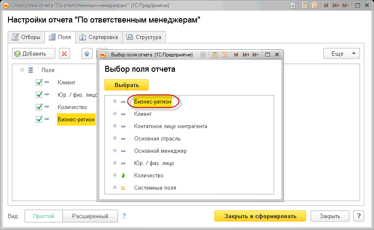Expand Количество node in dialog
This screenshot has height=230, width=374.
[115, 175]
